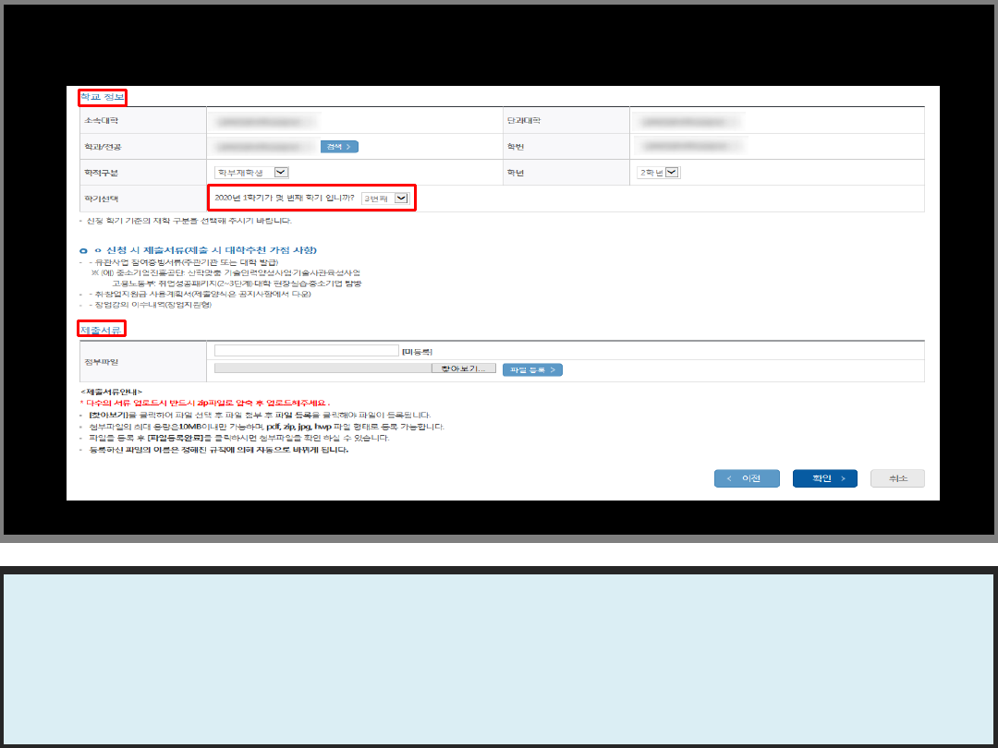Click the light blue panel below the form

499,658
